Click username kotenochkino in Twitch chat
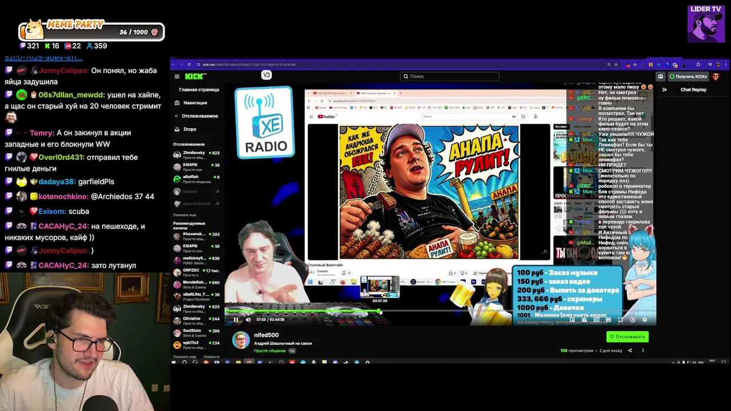Screen dimensions: 731x411 click(x=63, y=196)
